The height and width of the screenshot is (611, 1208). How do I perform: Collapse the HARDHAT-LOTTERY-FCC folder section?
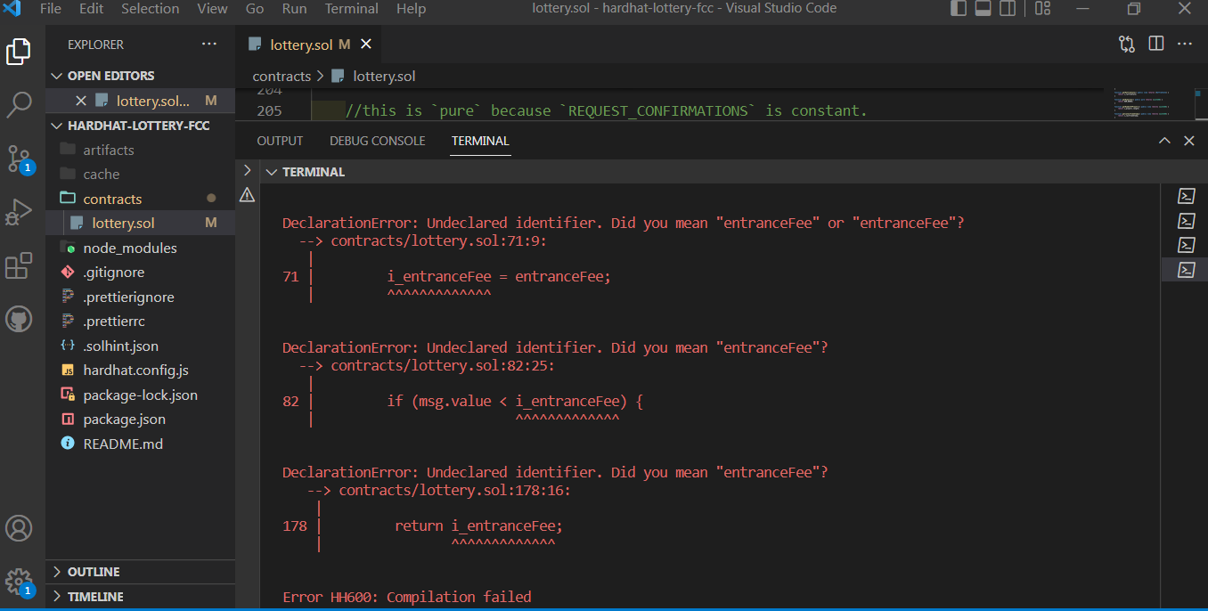tap(58, 126)
